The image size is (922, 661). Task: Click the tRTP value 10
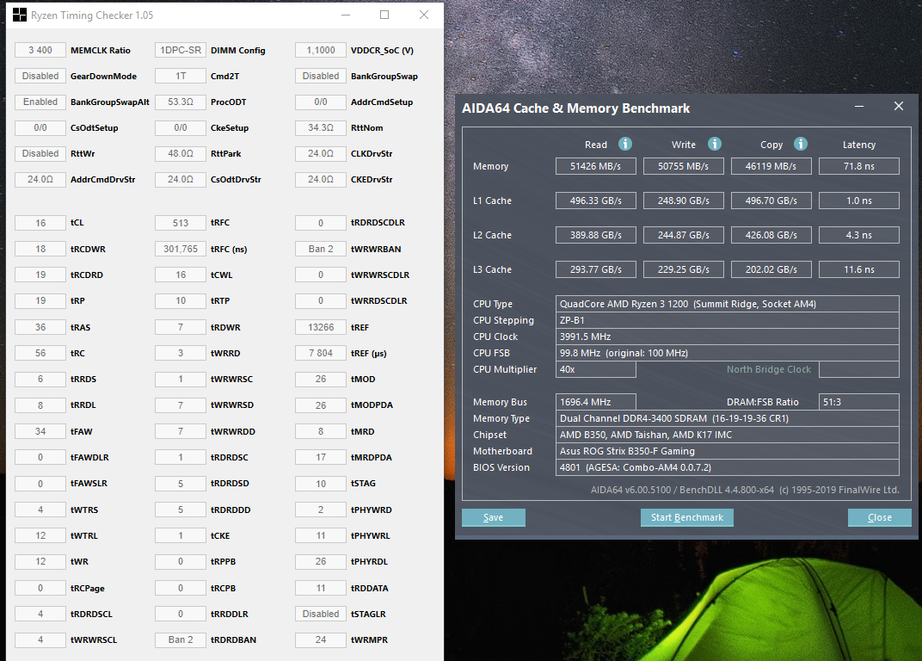pyautogui.click(x=181, y=300)
